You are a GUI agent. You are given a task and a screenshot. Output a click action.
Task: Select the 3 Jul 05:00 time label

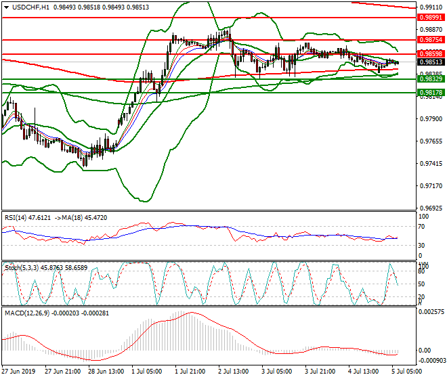276,372
